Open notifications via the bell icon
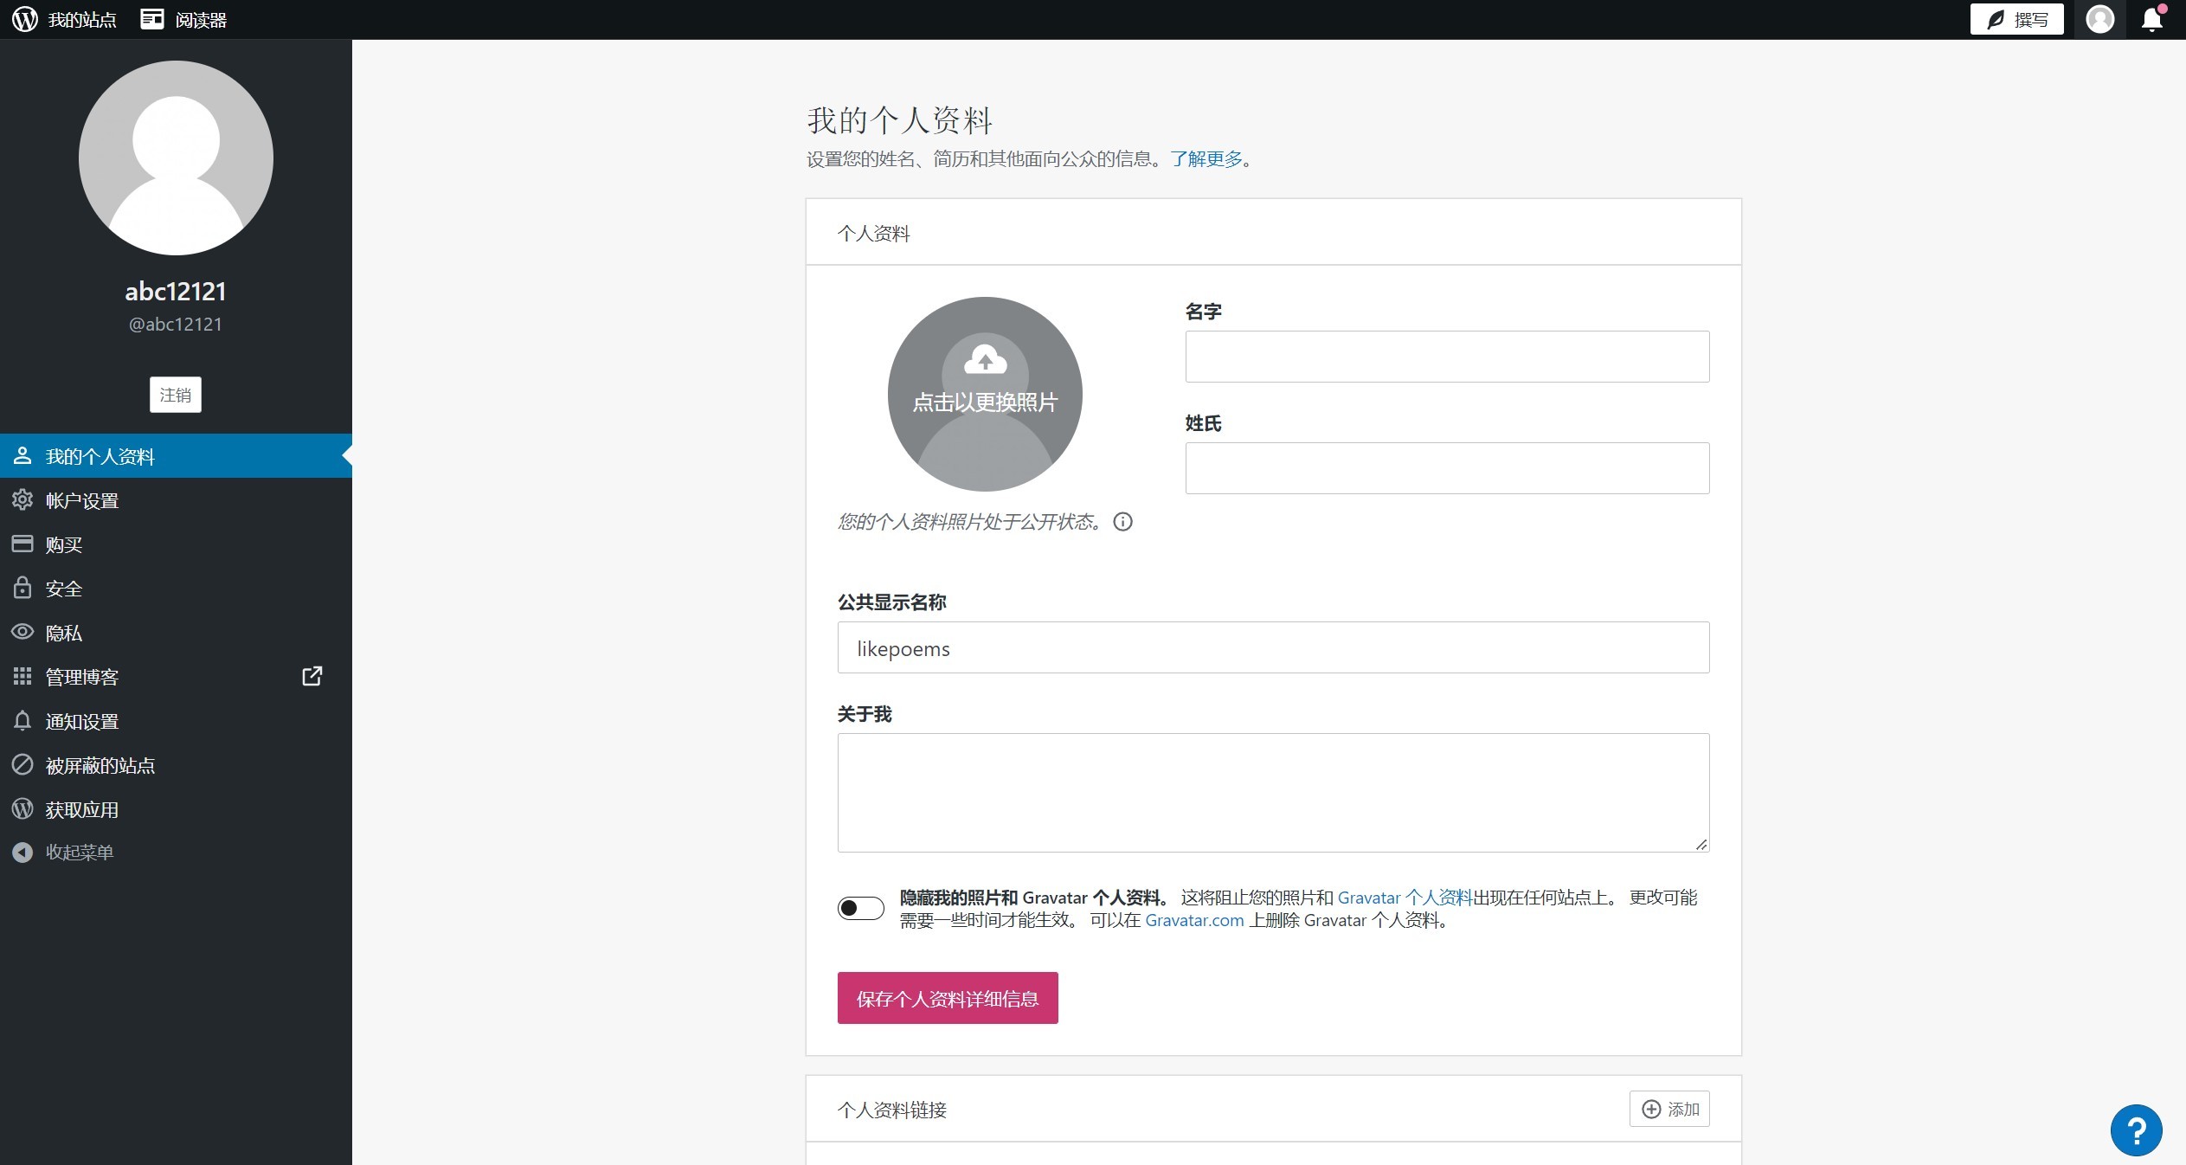 (2150, 18)
